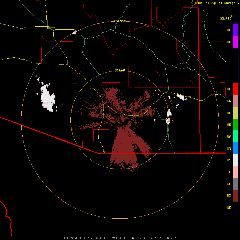Click the IC pink legend swatch
The image size is (240, 240).
[x=235, y=172]
